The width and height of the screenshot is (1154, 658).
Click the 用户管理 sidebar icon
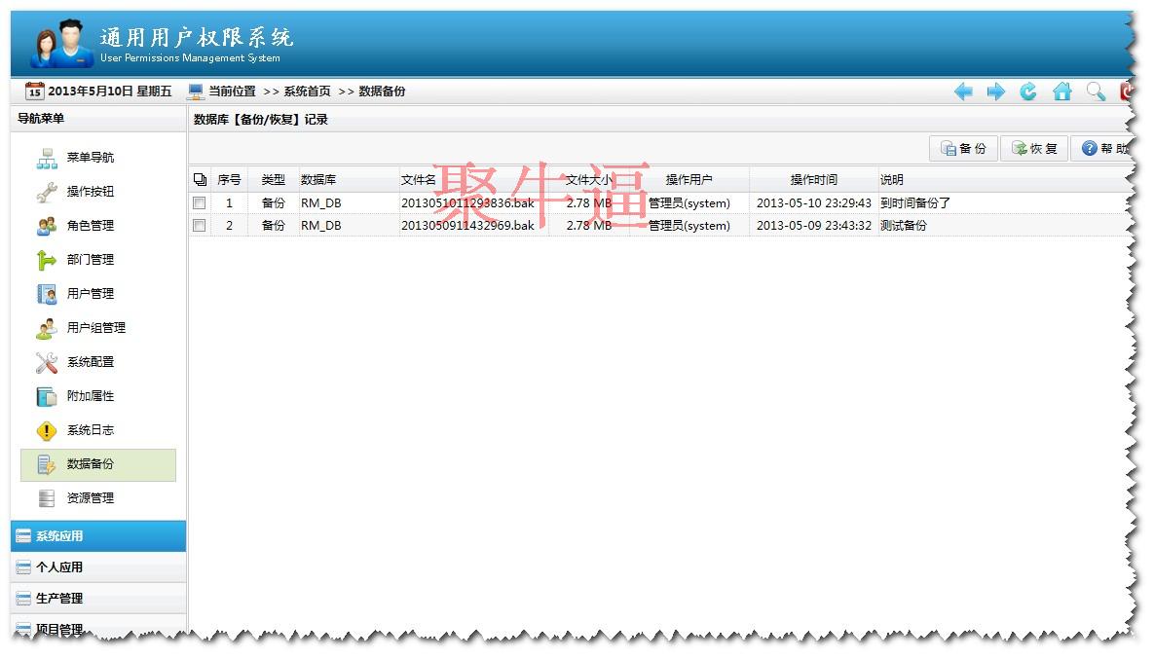click(x=47, y=294)
